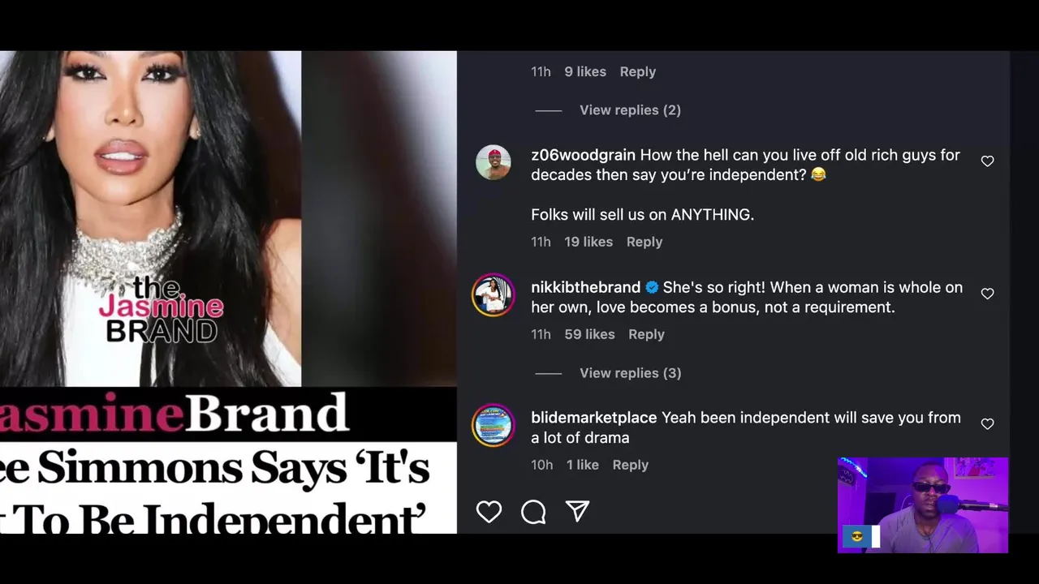
Task: Expand View replies (3)
Action: (630, 373)
